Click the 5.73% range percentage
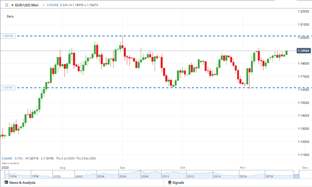312x187 pixels. pos(19,159)
